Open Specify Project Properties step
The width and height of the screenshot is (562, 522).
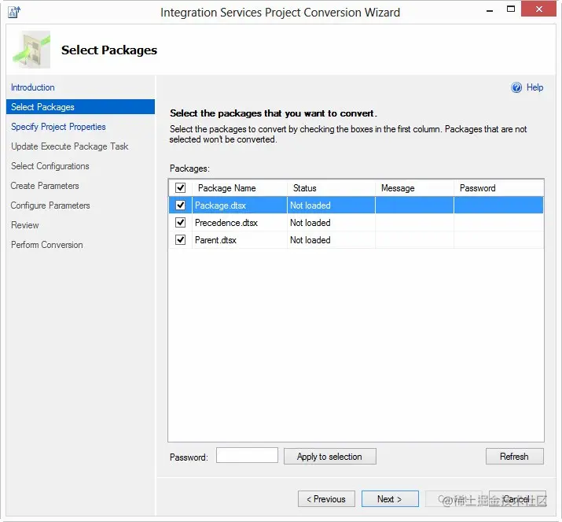[x=58, y=127]
